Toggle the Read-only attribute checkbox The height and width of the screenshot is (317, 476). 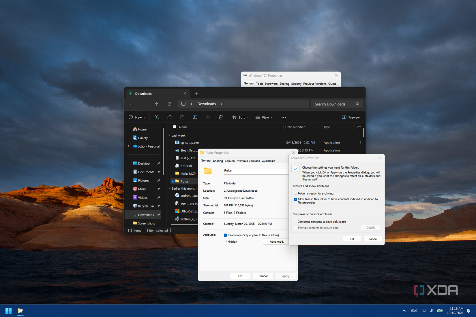click(x=225, y=235)
